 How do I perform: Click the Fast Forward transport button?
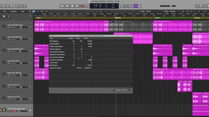click(x=67, y=6)
